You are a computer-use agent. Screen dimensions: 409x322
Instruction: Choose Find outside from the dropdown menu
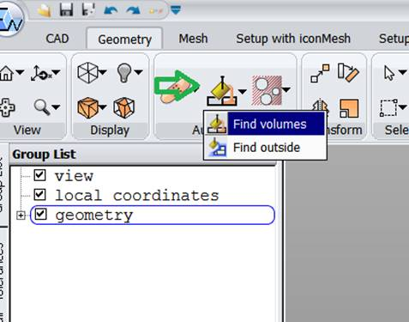(264, 148)
